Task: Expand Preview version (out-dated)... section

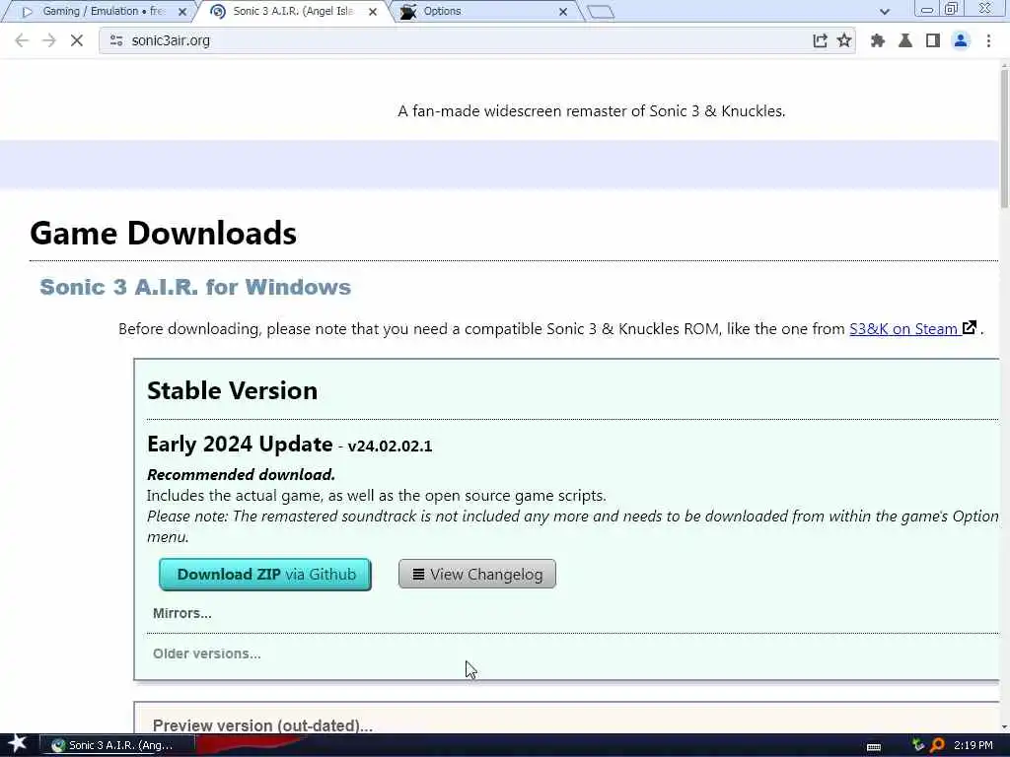Action: click(262, 725)
